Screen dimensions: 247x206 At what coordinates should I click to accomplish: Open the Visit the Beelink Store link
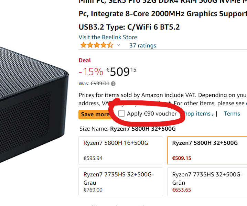[108, 37]
